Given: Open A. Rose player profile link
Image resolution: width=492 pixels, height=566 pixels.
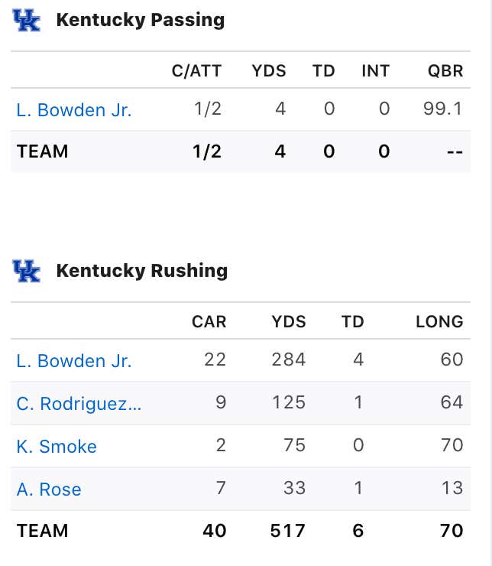Looking at the screenshot, I should (49, 489).
